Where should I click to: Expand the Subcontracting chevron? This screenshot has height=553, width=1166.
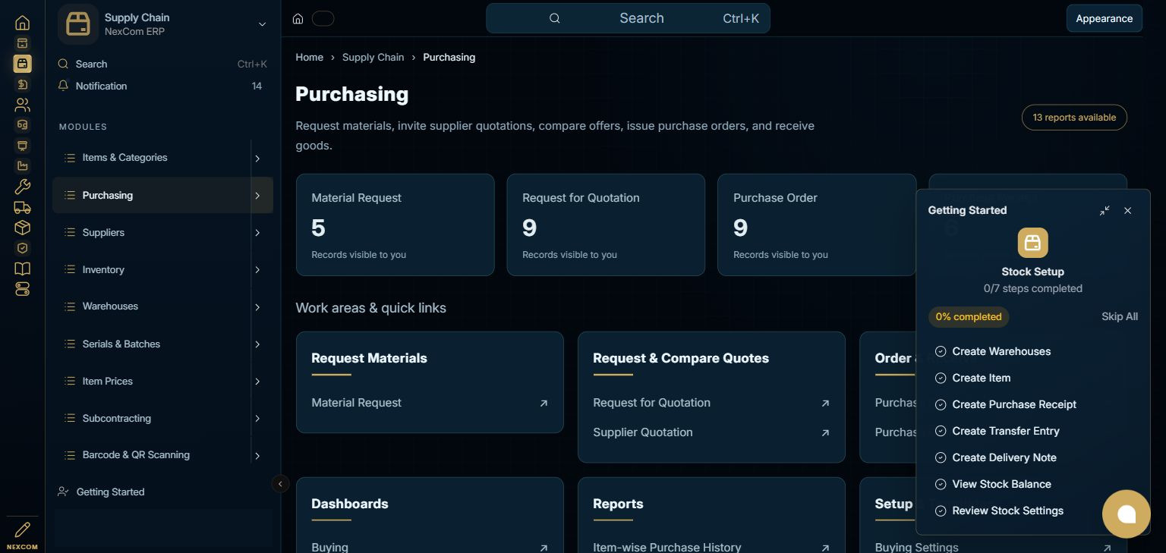coord(257,419)
